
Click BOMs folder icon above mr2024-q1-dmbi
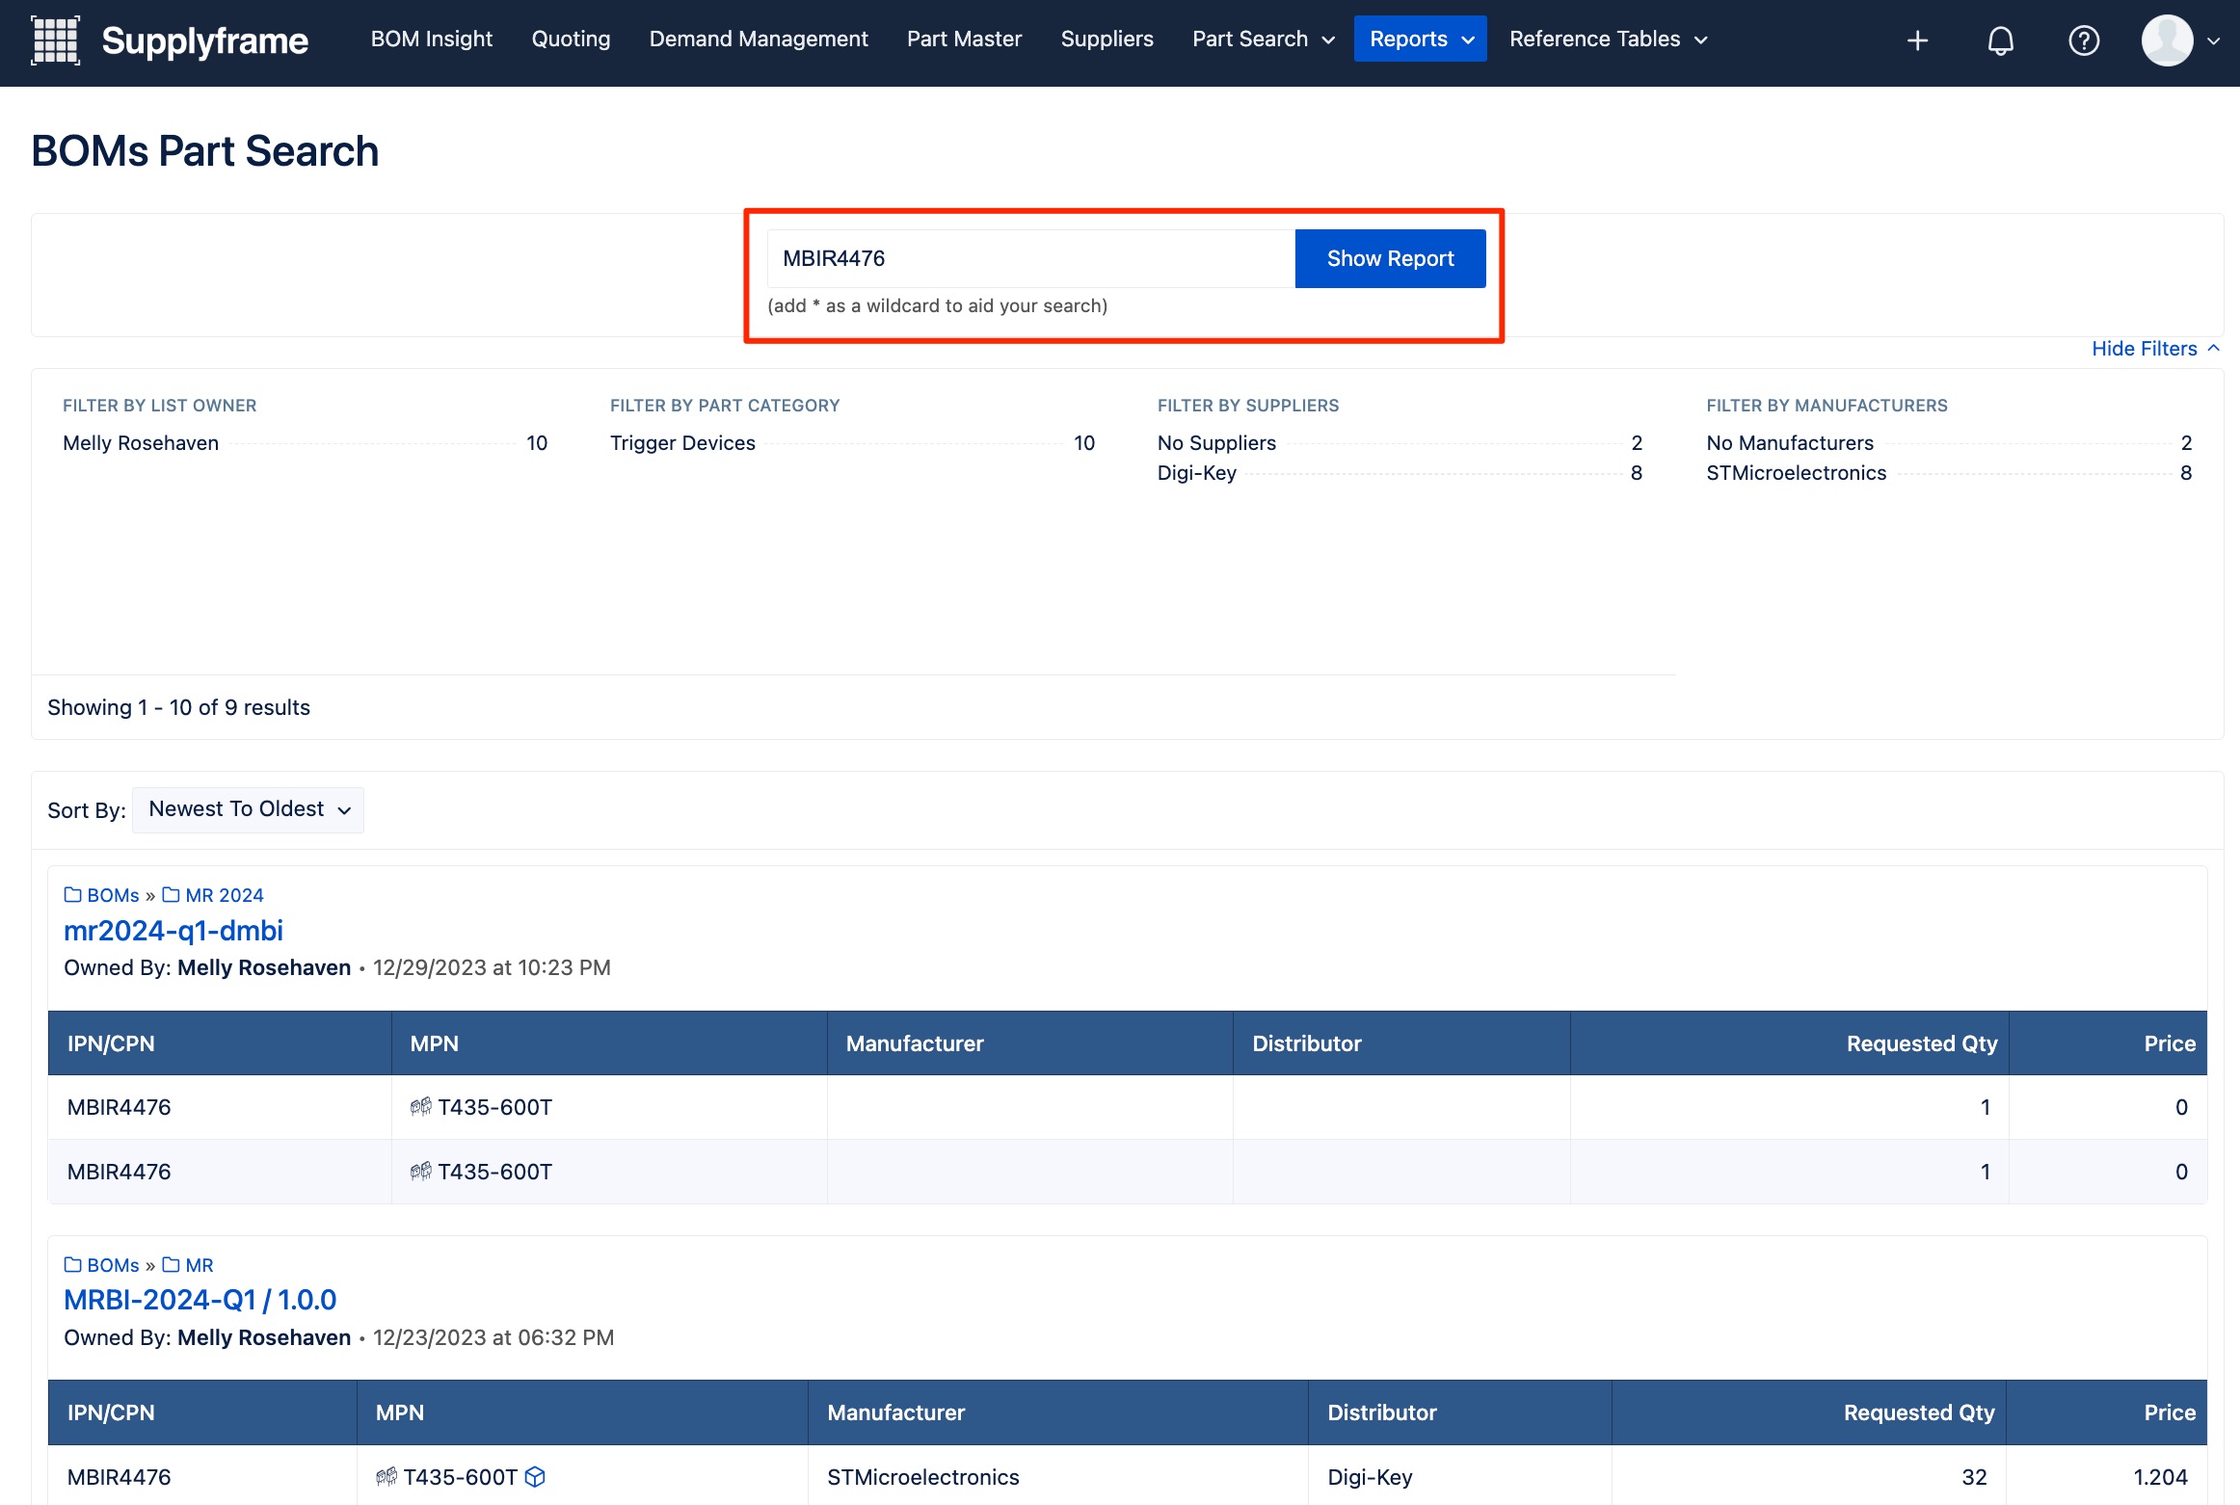[72, 894]
